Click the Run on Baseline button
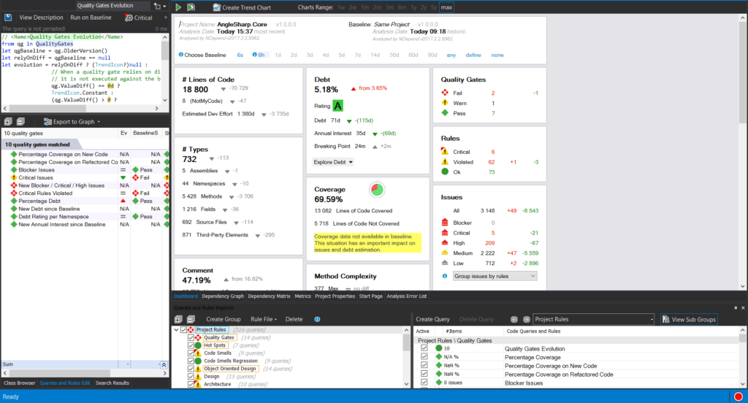Screen dimensions: 748x403 pyautogui.click(x=91, y=18)
